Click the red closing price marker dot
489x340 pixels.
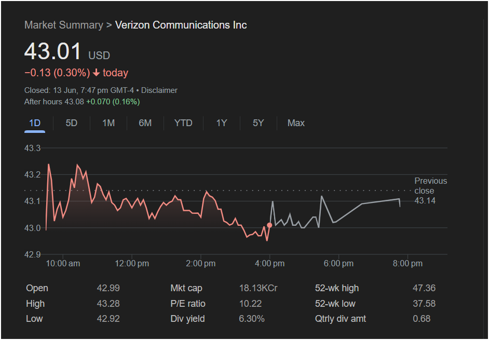[269, 225]
